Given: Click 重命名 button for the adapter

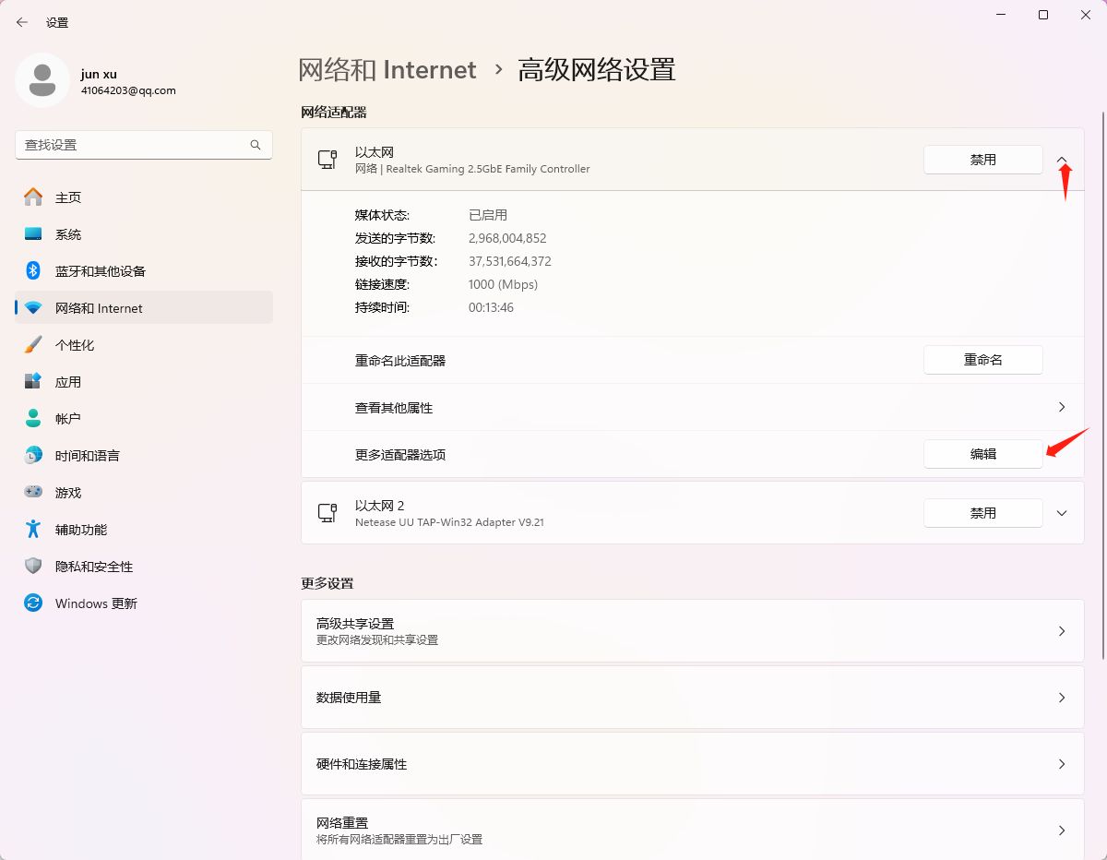Looking at the screenshot, I should [982, 360].
